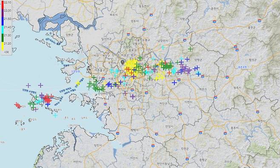Click the yellow 21:20 legend color segment
This screenshot has width=280, height=168.
point(3,46)
